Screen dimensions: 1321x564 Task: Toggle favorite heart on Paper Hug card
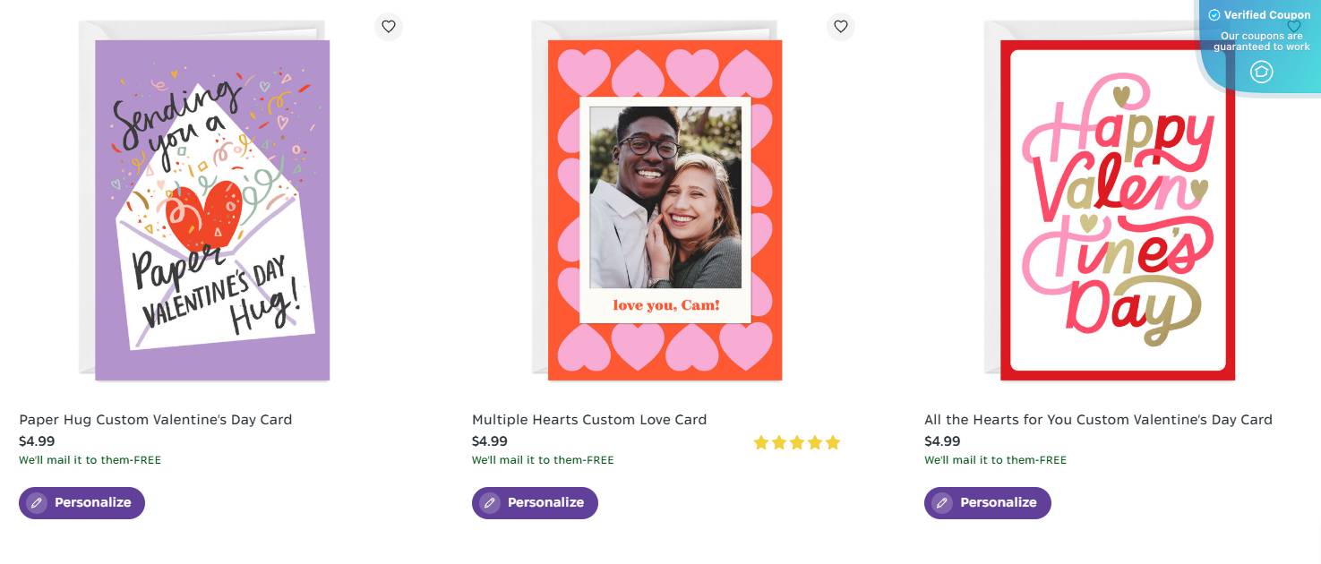tap(389, 26)
